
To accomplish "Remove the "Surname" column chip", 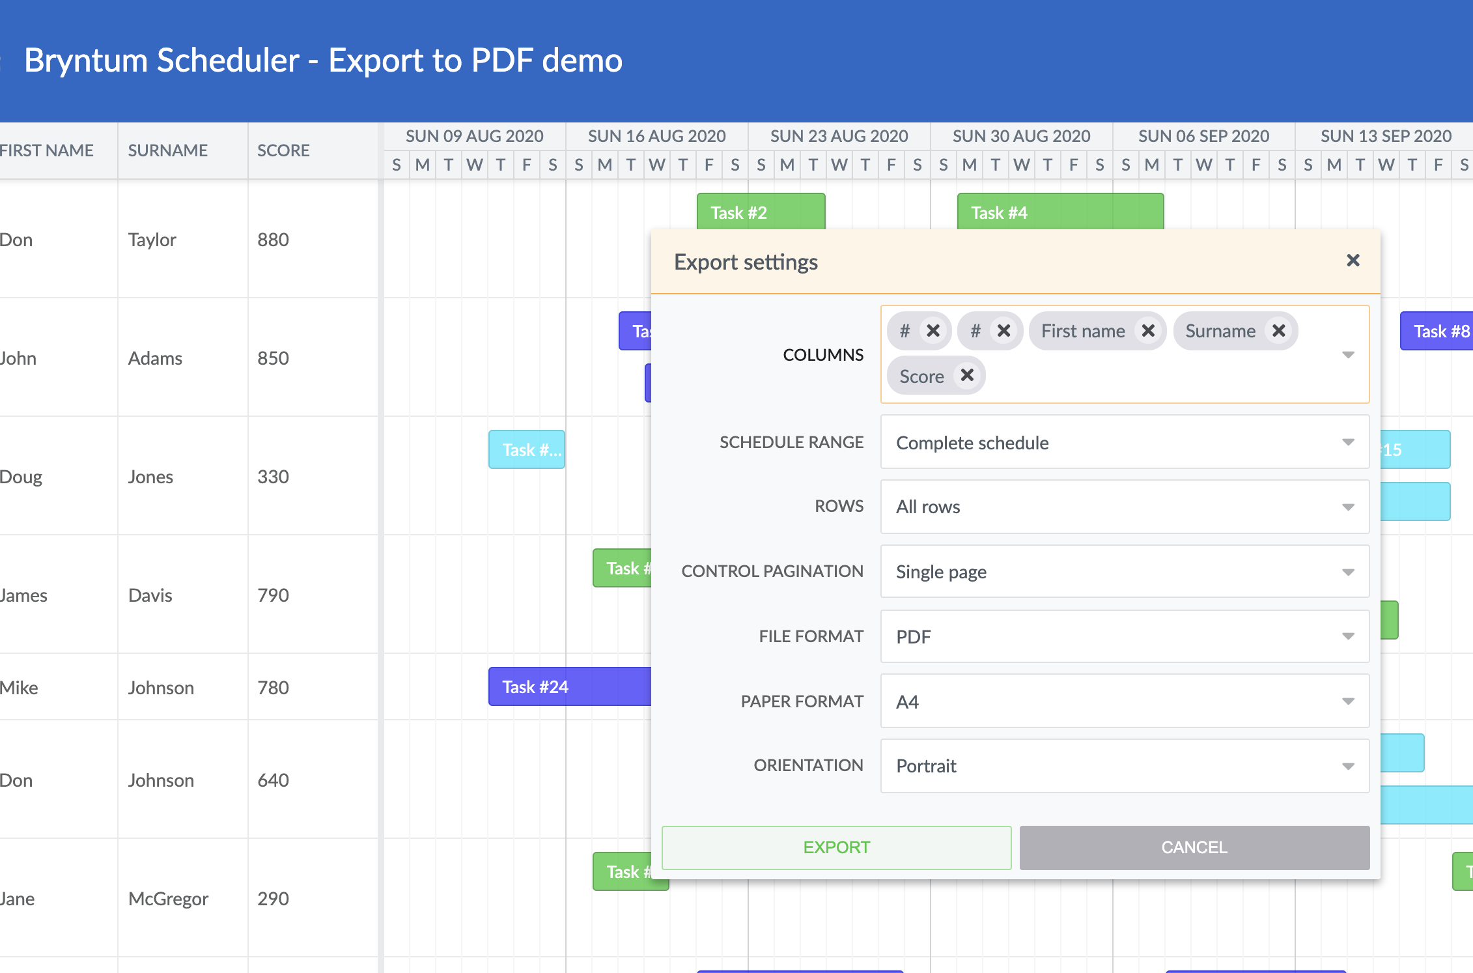I will click(x=1278, y=331).
